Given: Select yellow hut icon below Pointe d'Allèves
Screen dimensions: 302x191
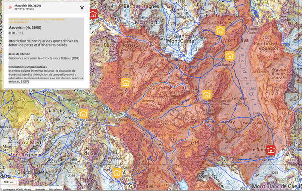Looking at the screenshot, I should 220,31.
